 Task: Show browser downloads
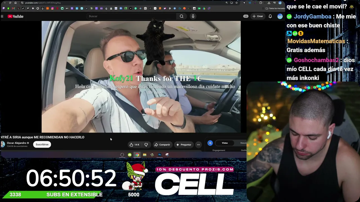(269, 3)
